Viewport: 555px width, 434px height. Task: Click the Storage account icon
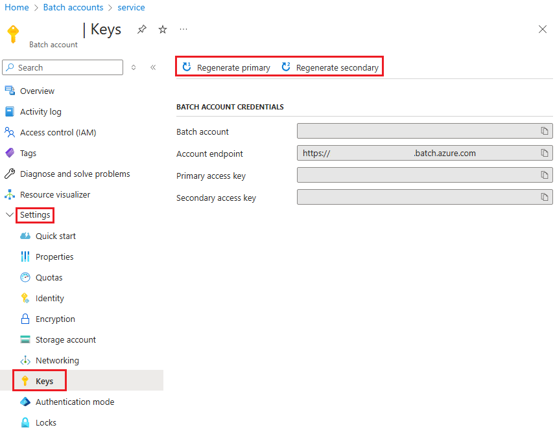[x=25, y=339]
